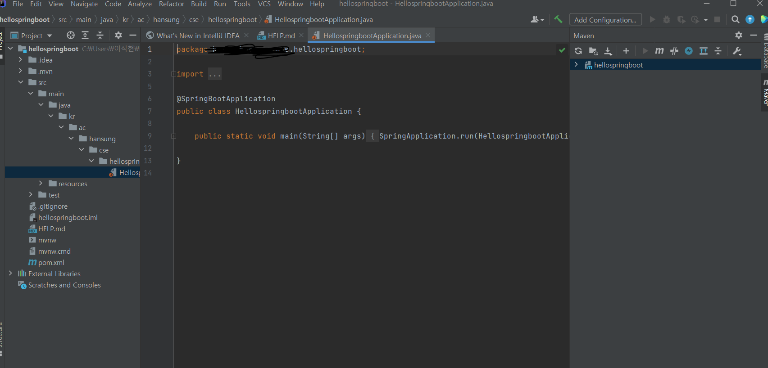The image size is (768, 368).
Task: Expand the .idea folder
Action: 20,59
